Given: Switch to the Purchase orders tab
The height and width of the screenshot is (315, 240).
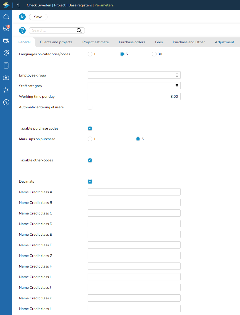Looking at the screenshot, I should pyautogui.click(x=132, y=42).
